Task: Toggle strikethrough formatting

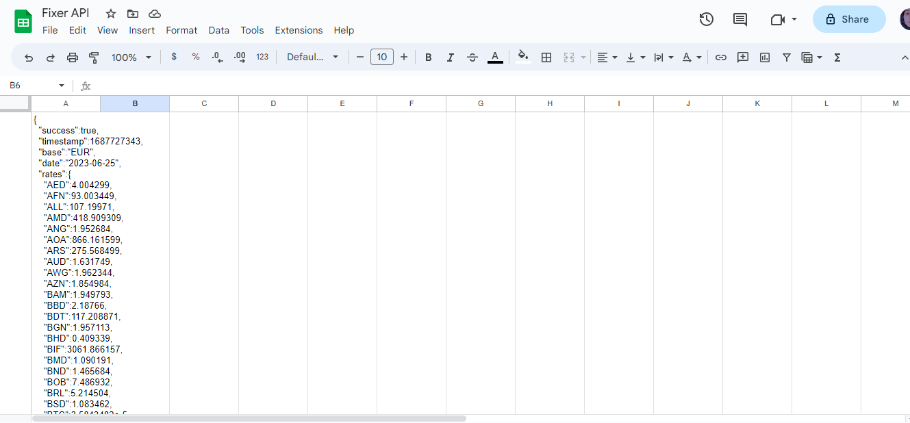Action: pos(472,57)
